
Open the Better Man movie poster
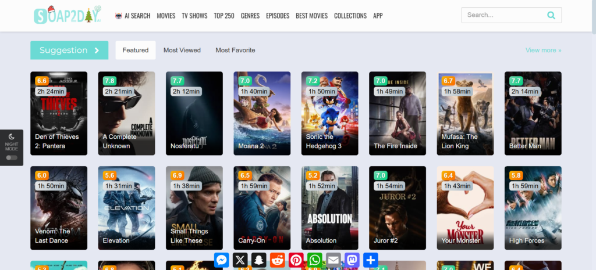coord(533,113)
